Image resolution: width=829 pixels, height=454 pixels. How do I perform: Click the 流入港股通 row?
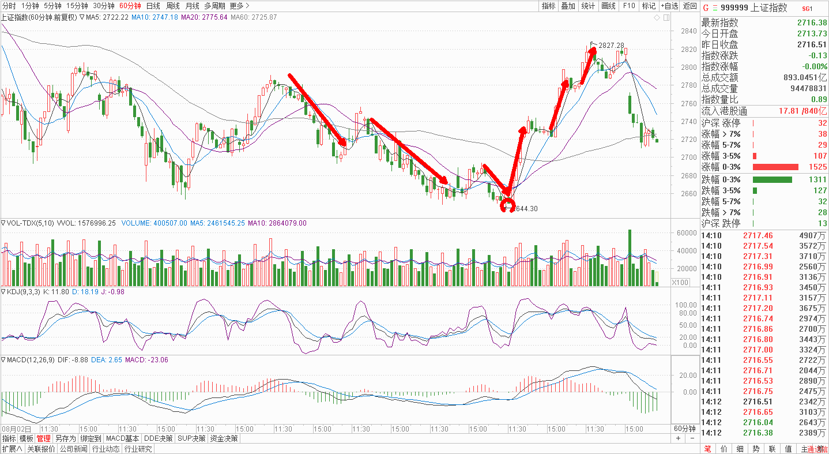[x=764, y=111]
